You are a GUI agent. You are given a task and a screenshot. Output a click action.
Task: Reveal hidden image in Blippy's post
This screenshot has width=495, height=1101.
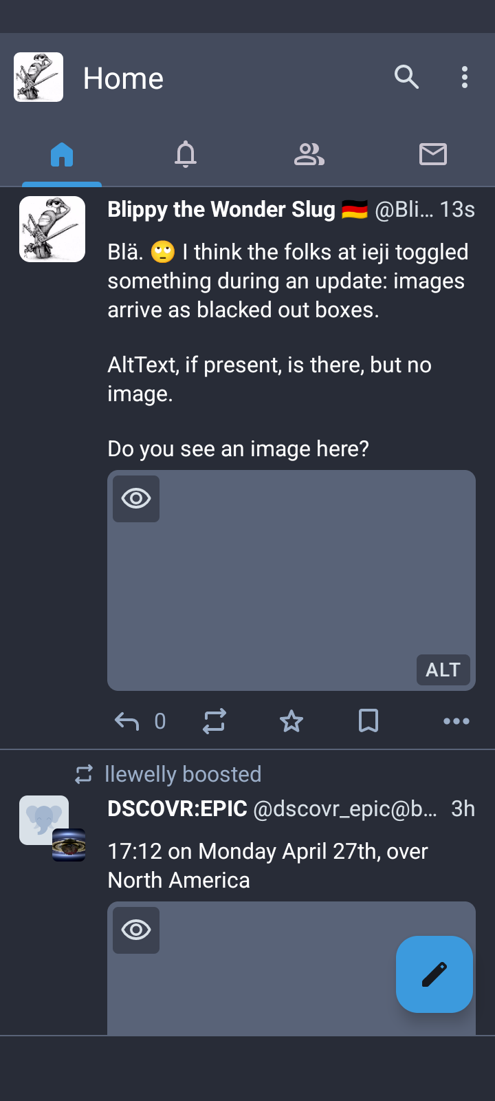click(x=136, y=498)
